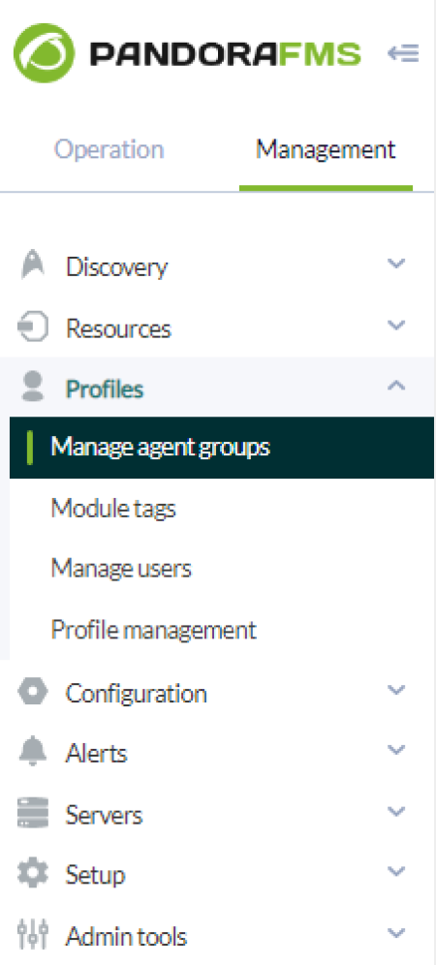Expand the Configuration chevron arrow
This screenshot has width=436, height=965.
pos(396,689)
